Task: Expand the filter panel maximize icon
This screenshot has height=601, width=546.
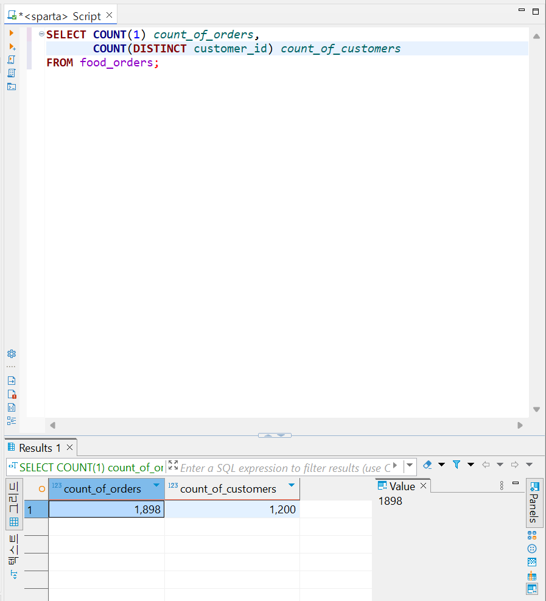Action: pyautogui.click(x=173, y=465)
